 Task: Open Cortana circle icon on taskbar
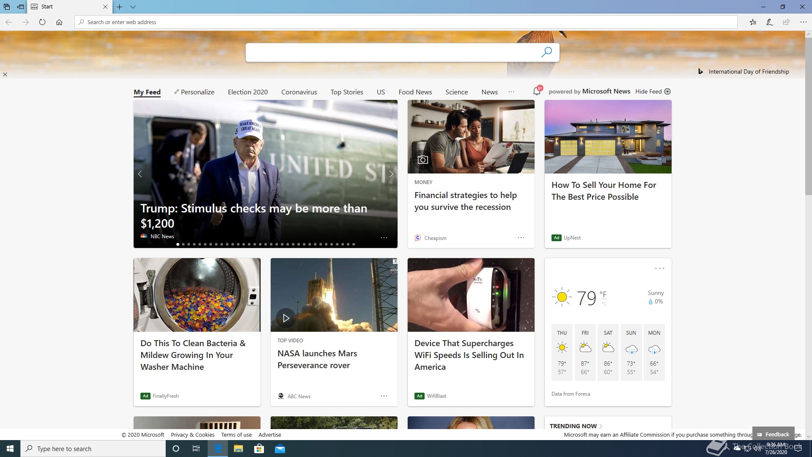(x=176, y=449)
